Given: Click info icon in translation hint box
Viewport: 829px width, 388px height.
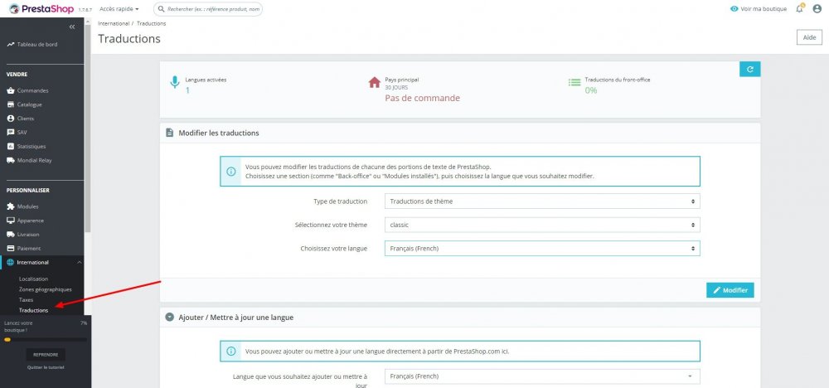Looking at the screenshot, I should point(231,172).
